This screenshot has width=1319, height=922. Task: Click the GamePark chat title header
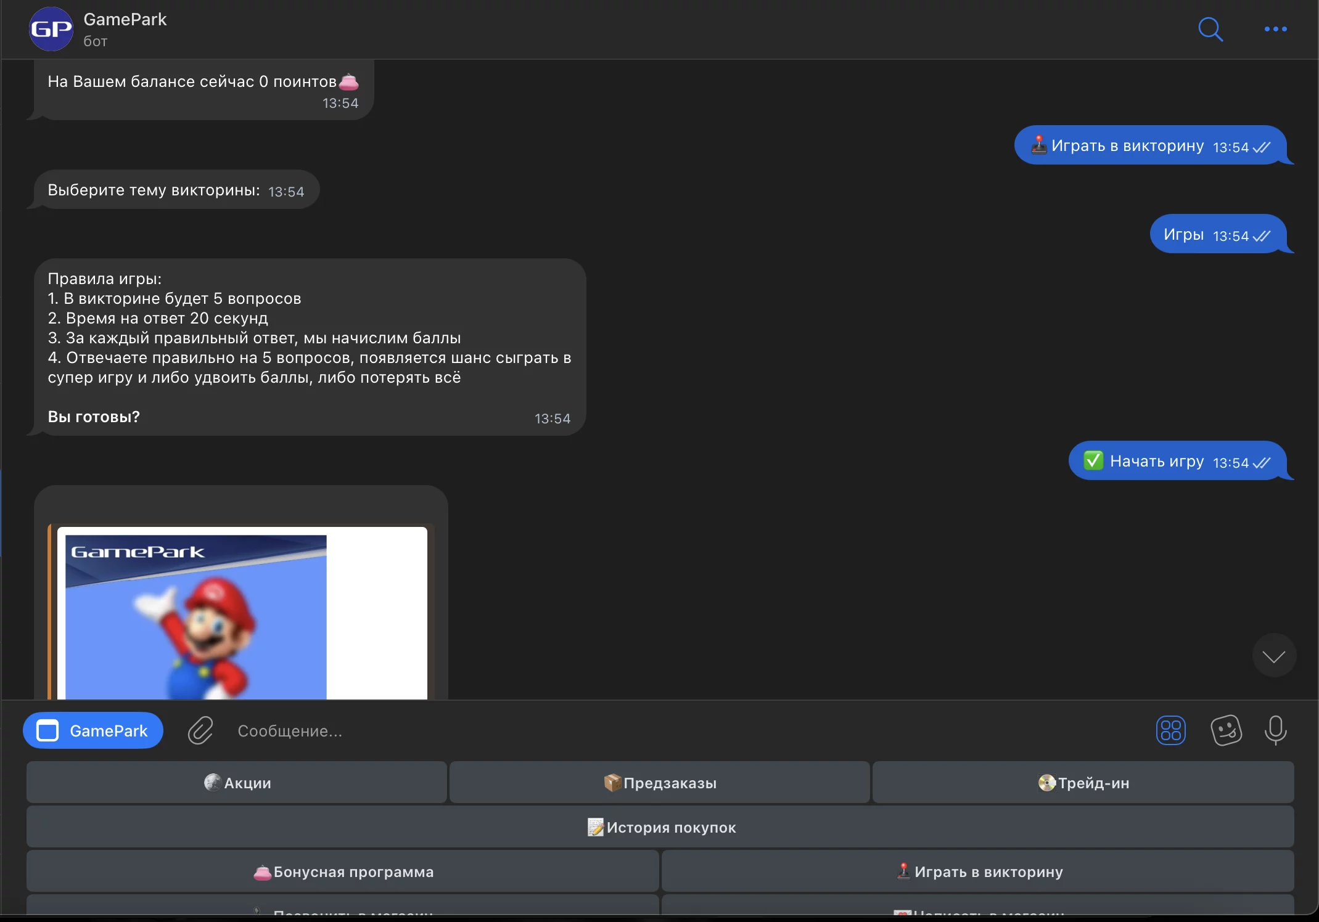[125, 20]
